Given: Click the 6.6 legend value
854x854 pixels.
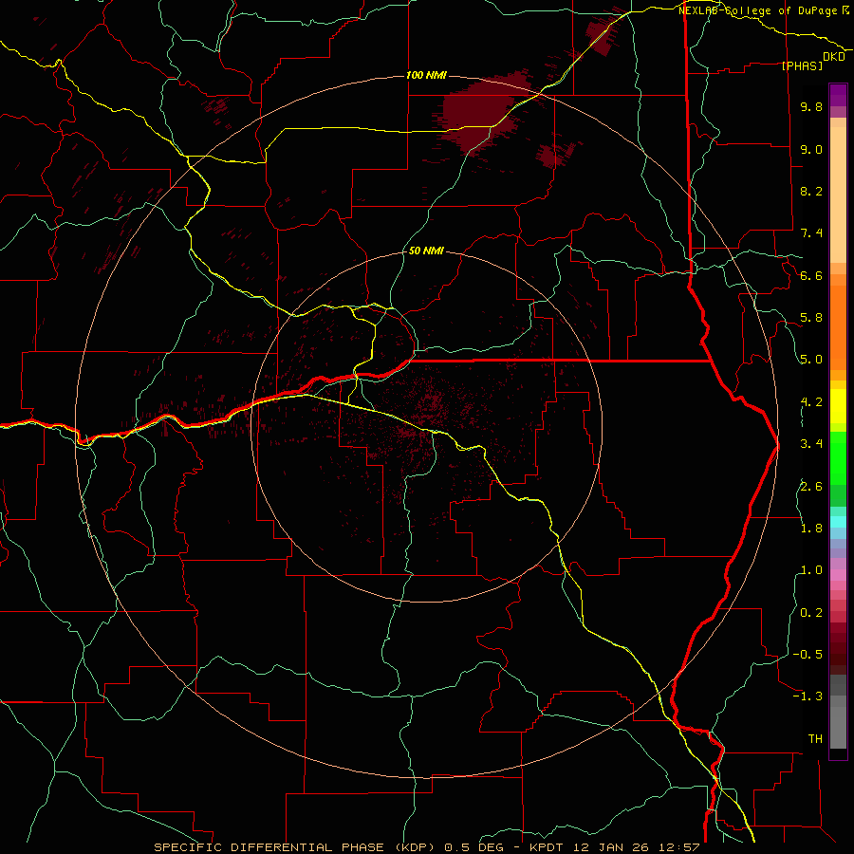Looking at the screenshot, I should tap(811, 275).
